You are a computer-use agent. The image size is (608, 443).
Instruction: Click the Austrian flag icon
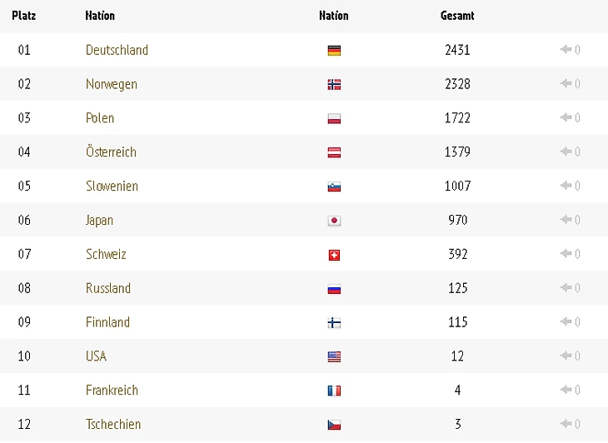click(x=334, y=152)
